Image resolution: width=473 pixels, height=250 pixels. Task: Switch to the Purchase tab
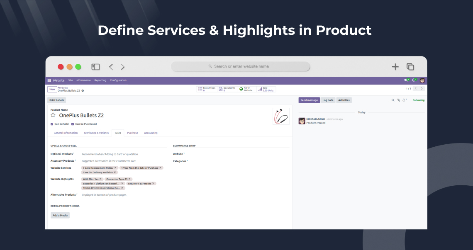(132, 133)
